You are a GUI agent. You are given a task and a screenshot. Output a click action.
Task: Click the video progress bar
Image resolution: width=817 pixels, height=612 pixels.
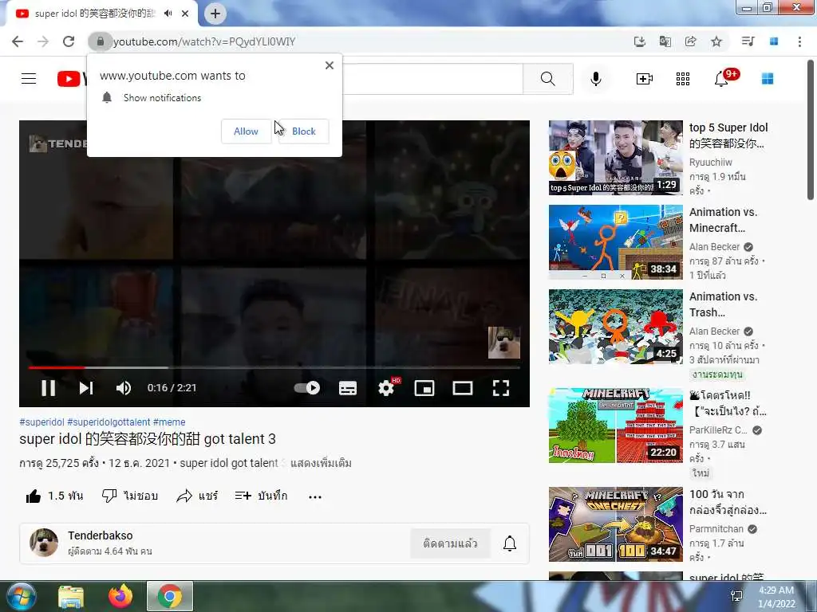(274, 367)
